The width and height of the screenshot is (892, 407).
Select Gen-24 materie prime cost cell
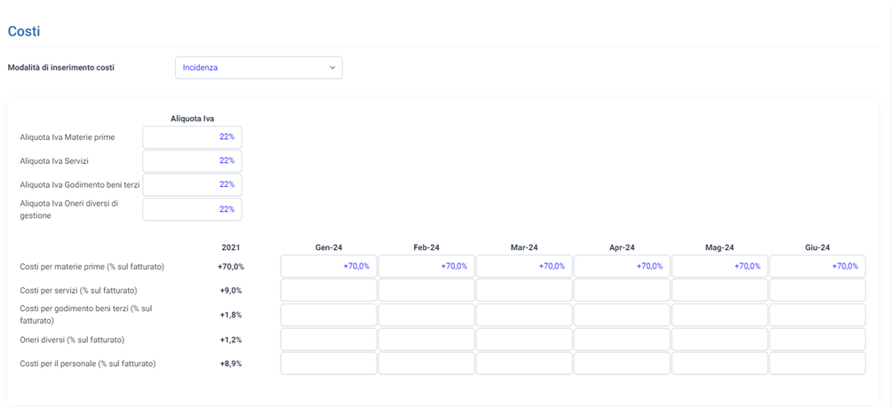pos(329,266)
